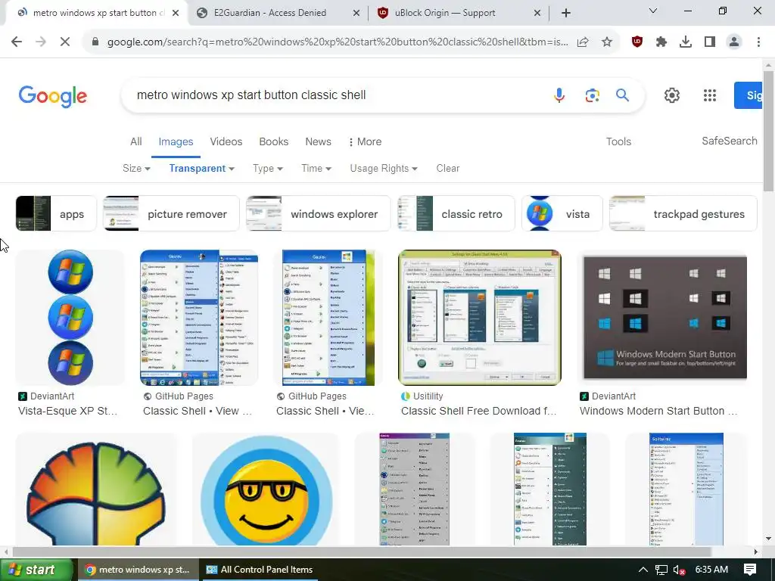The image size is (775, 581).
Task: Expand the Type filter dropdown
Action: [267, 169]
